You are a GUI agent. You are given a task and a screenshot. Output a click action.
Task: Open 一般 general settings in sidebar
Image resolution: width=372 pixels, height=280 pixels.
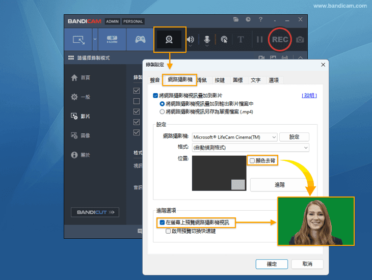(81, 97)
